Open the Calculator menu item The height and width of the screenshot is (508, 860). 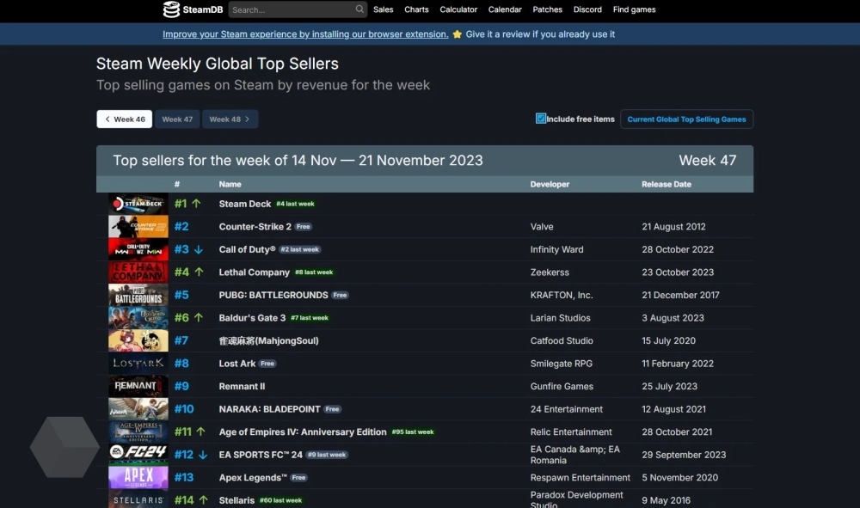(x=458, y=9)
